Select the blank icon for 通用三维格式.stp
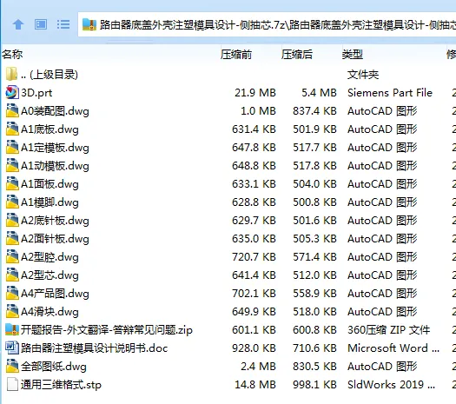This screenshot has height=404, width=456. (x=12, y=385)
